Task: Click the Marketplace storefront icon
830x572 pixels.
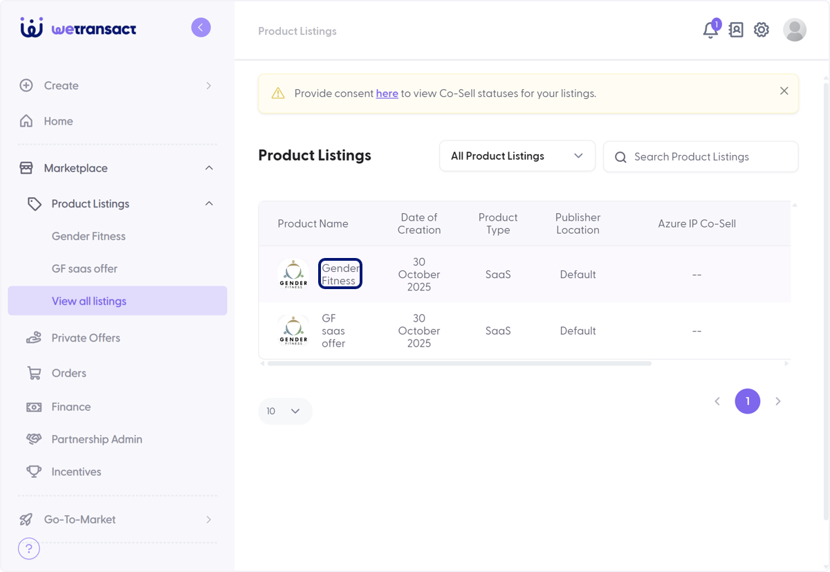Action: click(26, 168)
